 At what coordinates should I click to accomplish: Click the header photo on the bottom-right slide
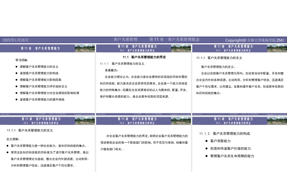(276, 121)
